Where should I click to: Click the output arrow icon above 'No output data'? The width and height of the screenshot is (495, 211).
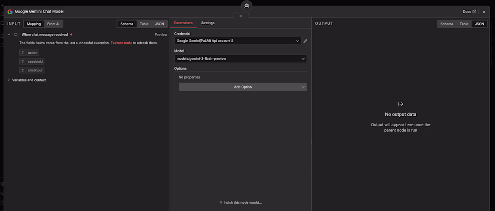click(400, 104)
